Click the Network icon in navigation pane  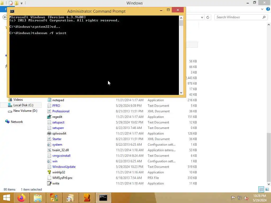pyautogui.click(x=7, y=122)
